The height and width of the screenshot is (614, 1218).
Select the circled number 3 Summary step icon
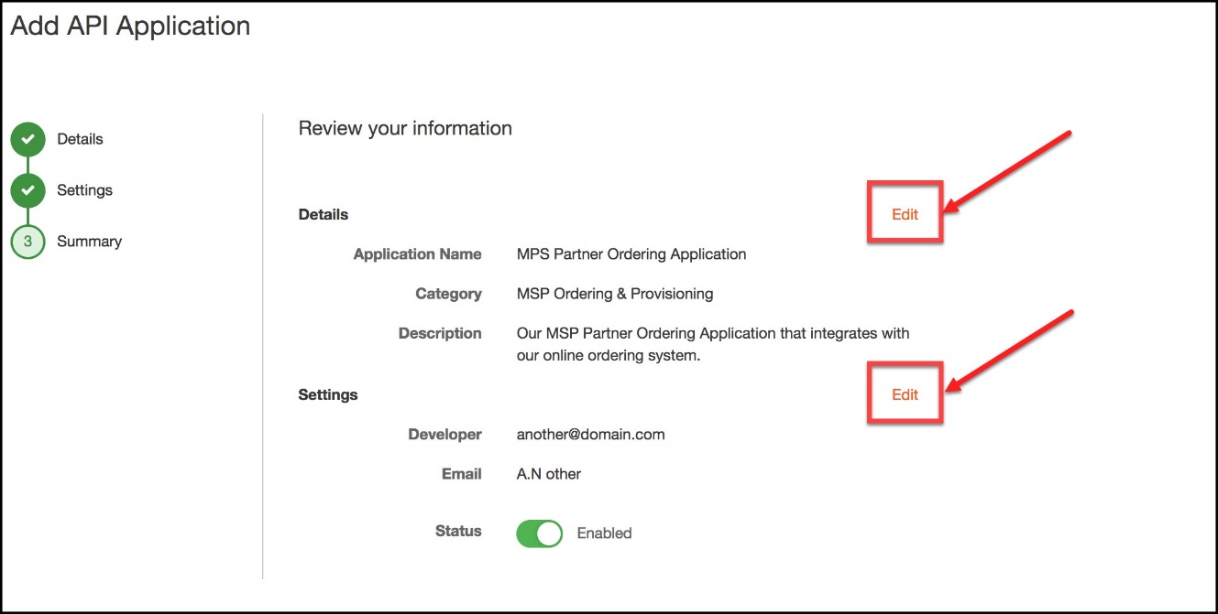point(27,241)
